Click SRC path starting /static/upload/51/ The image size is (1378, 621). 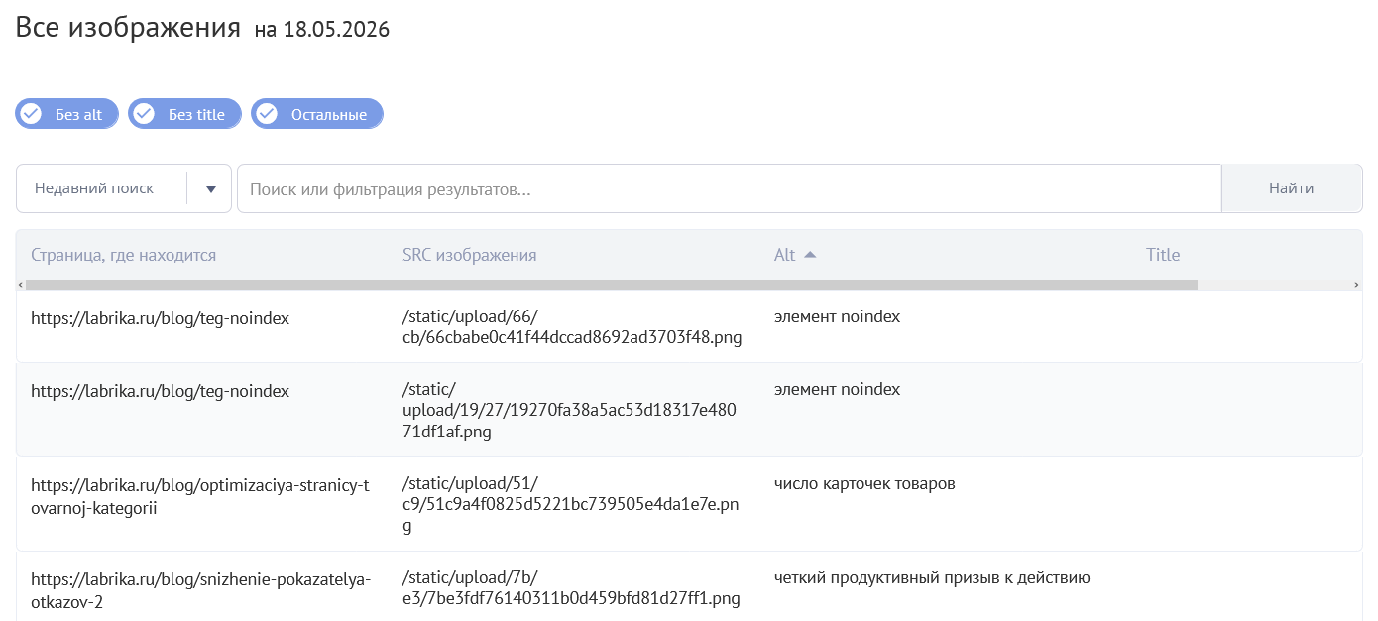tap(571, 505)
